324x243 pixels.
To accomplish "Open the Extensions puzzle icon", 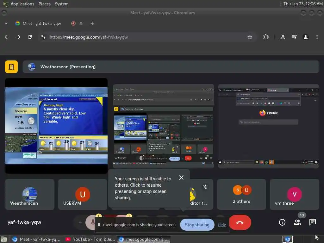I will click(x=266, y=37).
